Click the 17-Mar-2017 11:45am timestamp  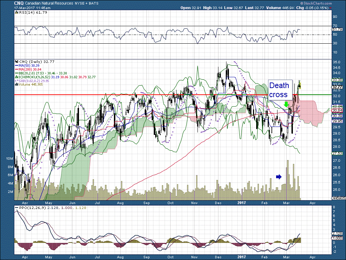(33, 8)
